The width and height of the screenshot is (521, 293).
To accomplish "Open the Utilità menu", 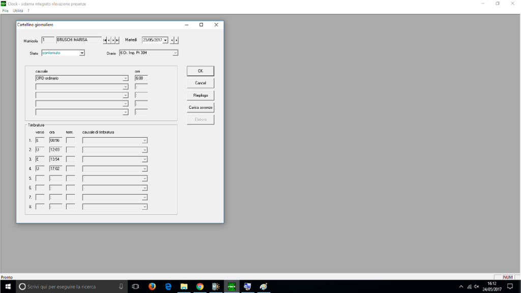I will pos(18,11).
